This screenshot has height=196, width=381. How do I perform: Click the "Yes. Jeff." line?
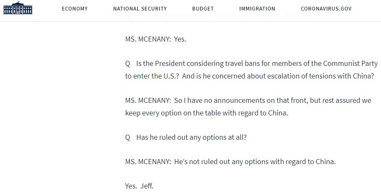point(139,186)
